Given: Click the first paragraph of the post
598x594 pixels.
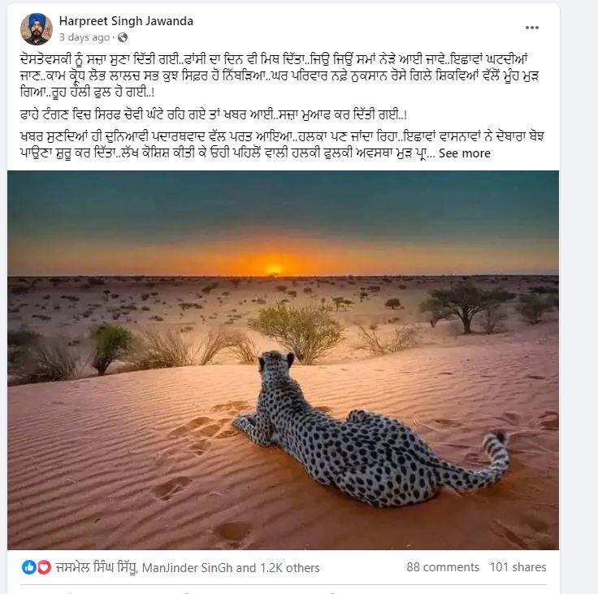Looking at the screenshot, I should (276, 71).
